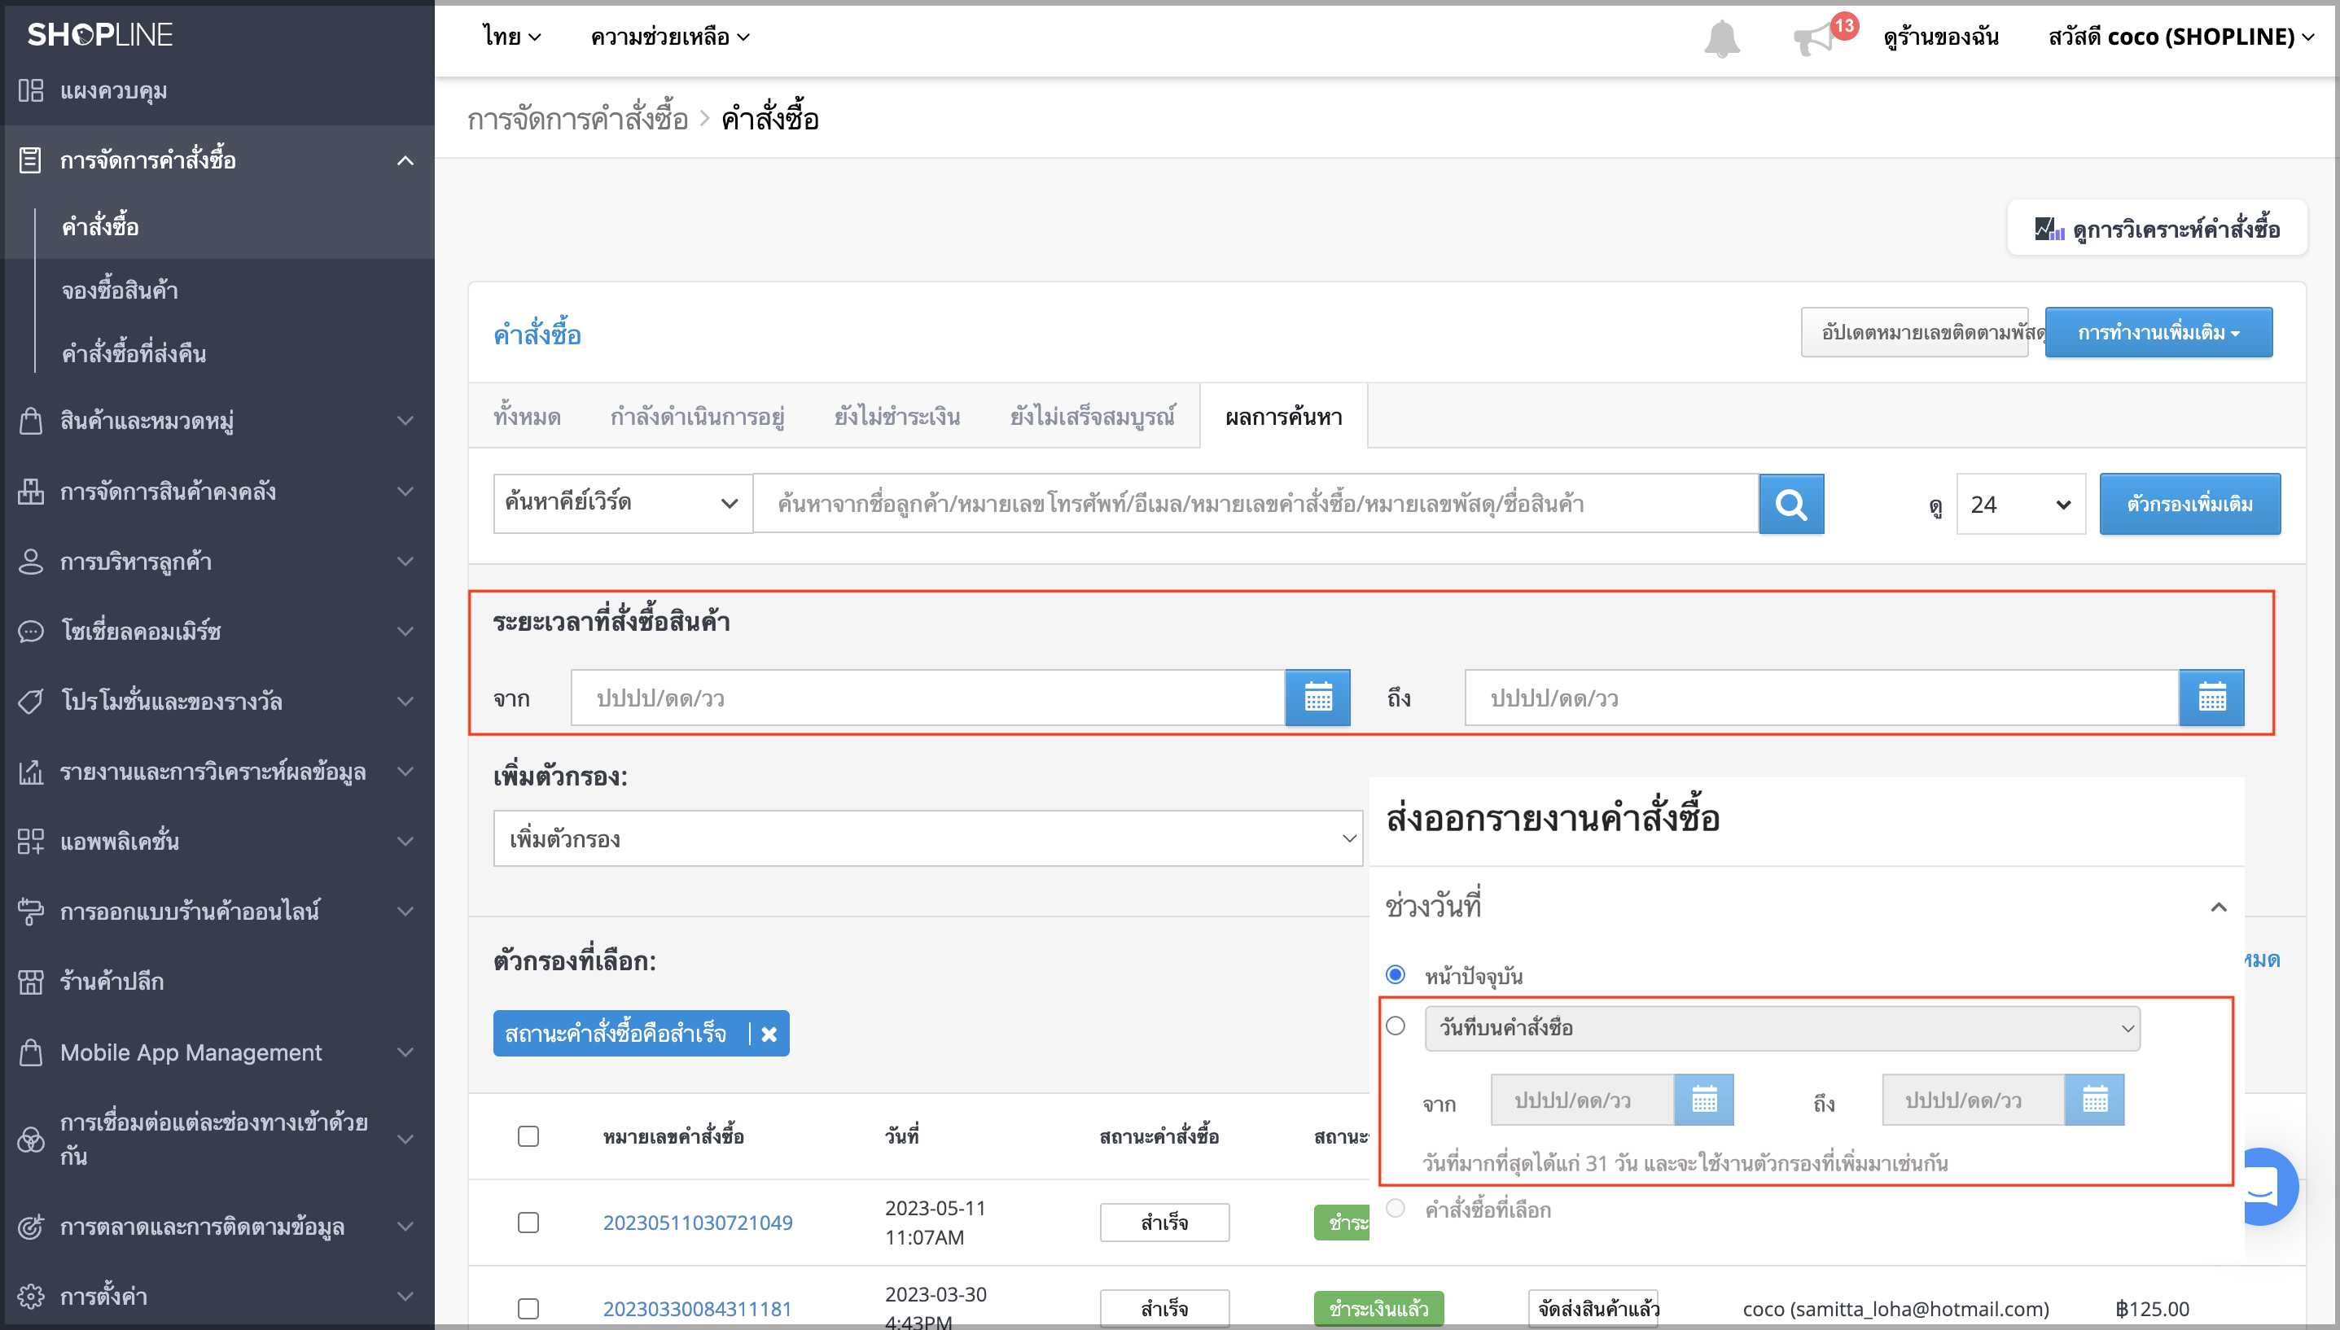Open calendar for order period start date

click(x=1317, y=698)
